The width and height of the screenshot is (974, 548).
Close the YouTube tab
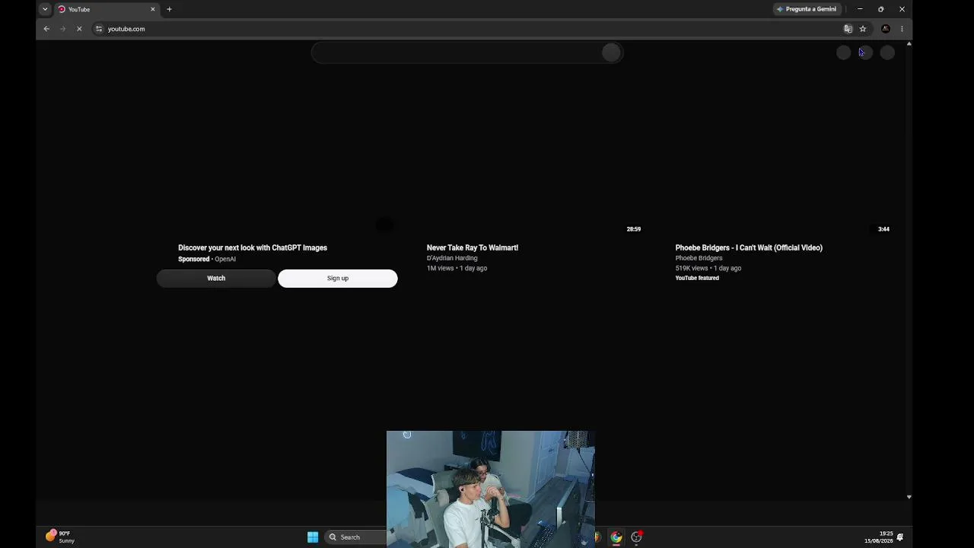[x=153, y=9]
